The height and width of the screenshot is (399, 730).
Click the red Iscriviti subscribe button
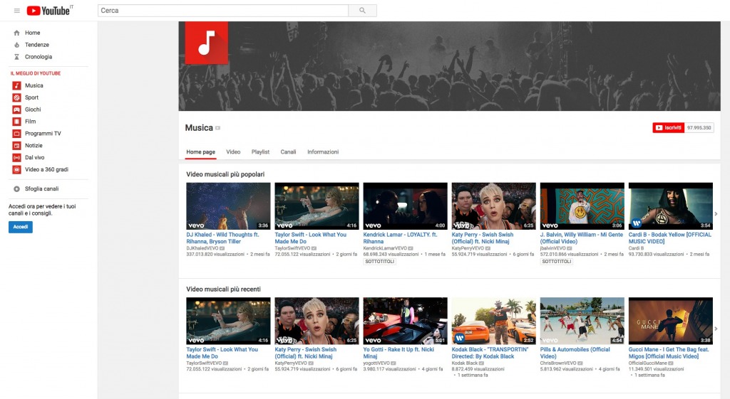[669, 128]
